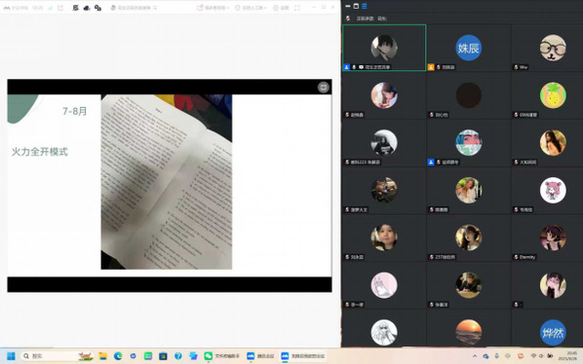Enter fullscreen with the expand-corners icon

(x=297, y=8)
